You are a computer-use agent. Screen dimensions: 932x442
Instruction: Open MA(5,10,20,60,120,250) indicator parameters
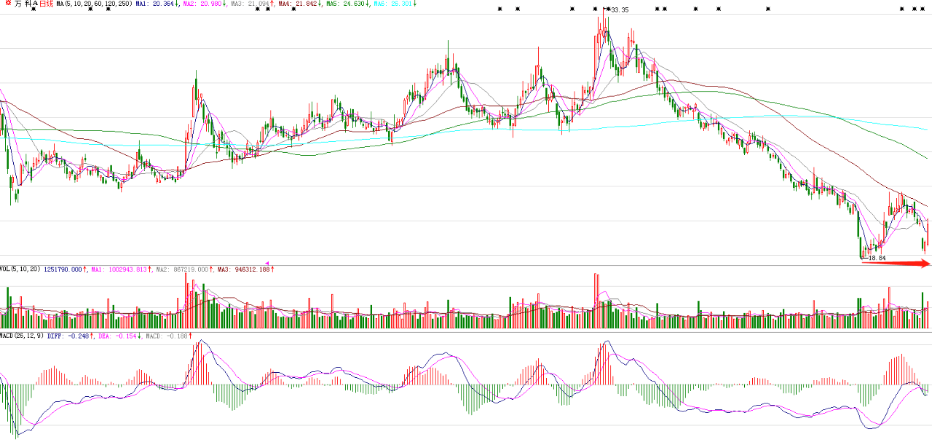pos(95,4)
